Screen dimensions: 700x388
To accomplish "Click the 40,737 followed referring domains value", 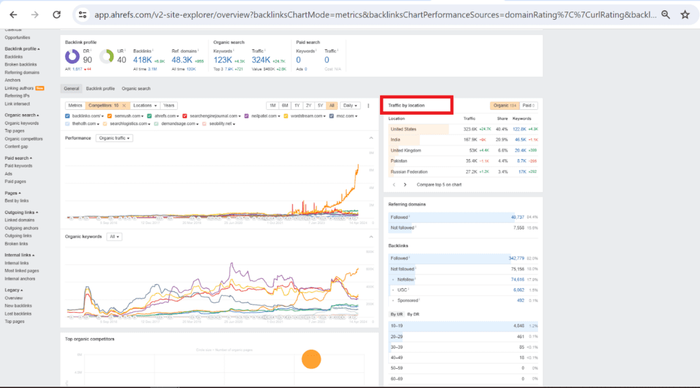I will pyautogui.click(x=517, y=218).
